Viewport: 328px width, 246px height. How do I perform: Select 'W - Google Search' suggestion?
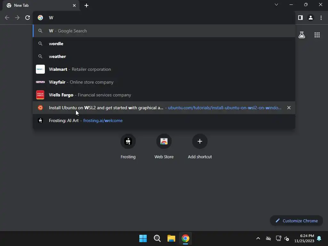164,31
